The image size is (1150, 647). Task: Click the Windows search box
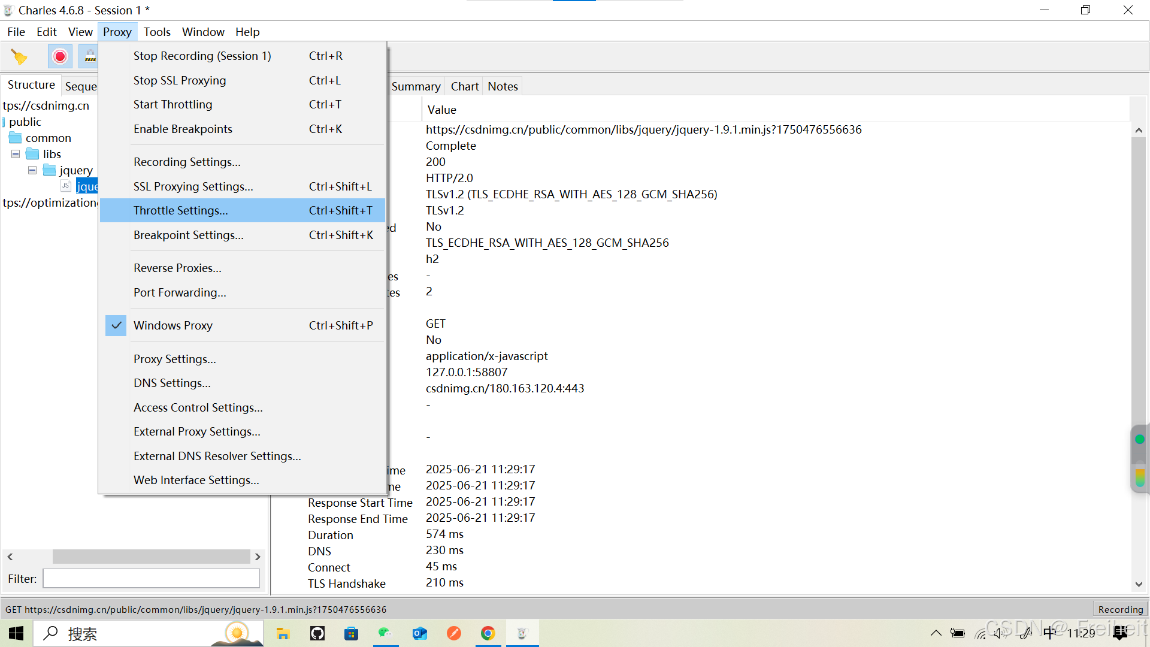tap(148, 633)
